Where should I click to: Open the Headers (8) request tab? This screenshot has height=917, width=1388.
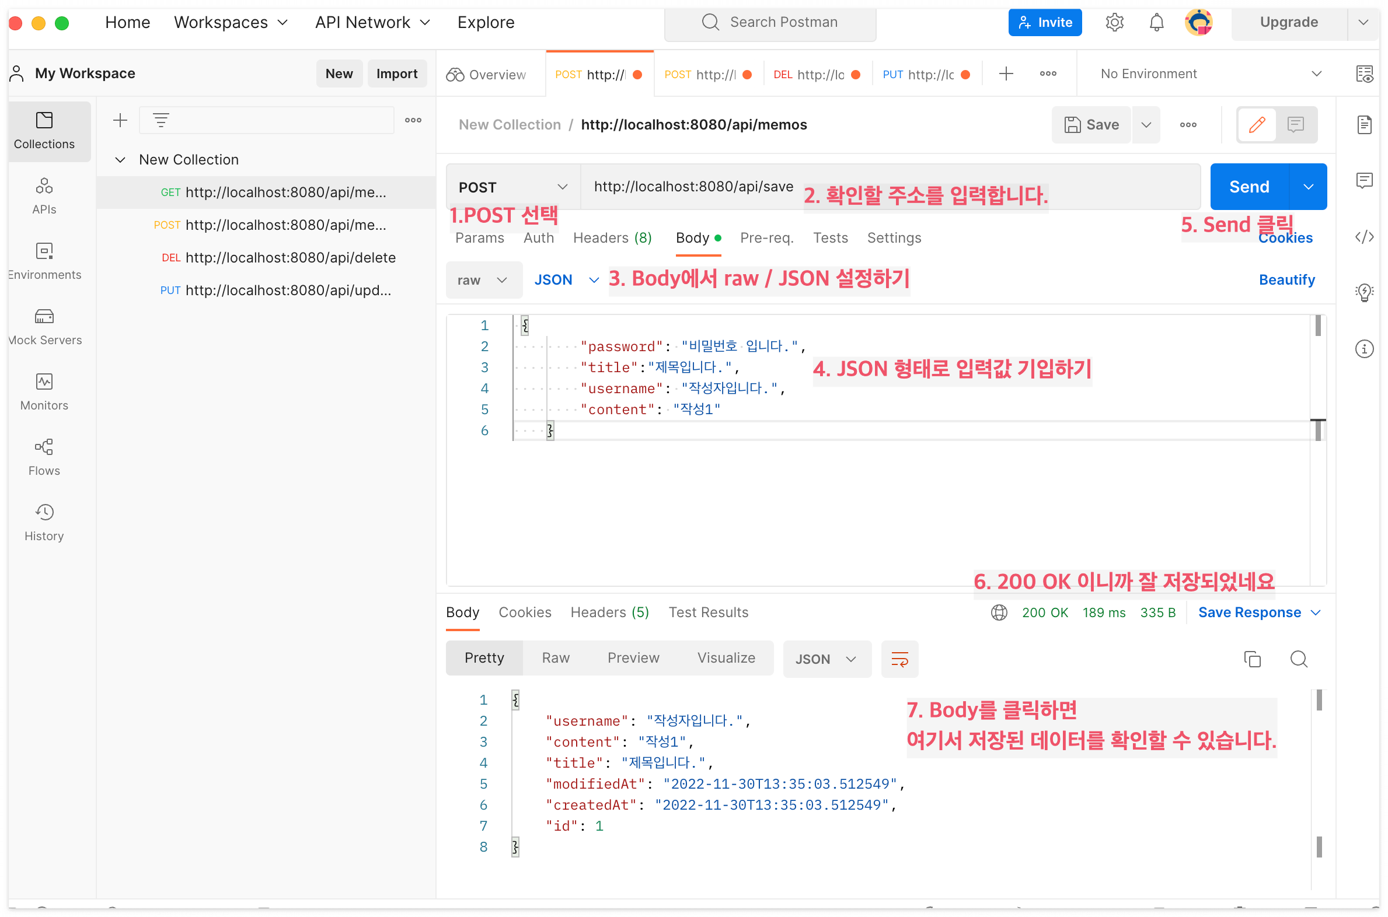click(x=612, y=238)
